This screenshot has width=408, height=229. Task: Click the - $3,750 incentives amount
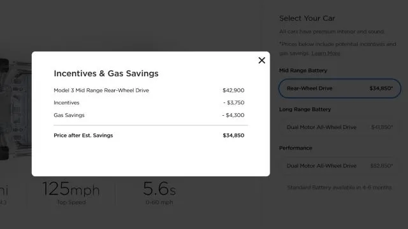pyautogui.click(x=234, y=102)
